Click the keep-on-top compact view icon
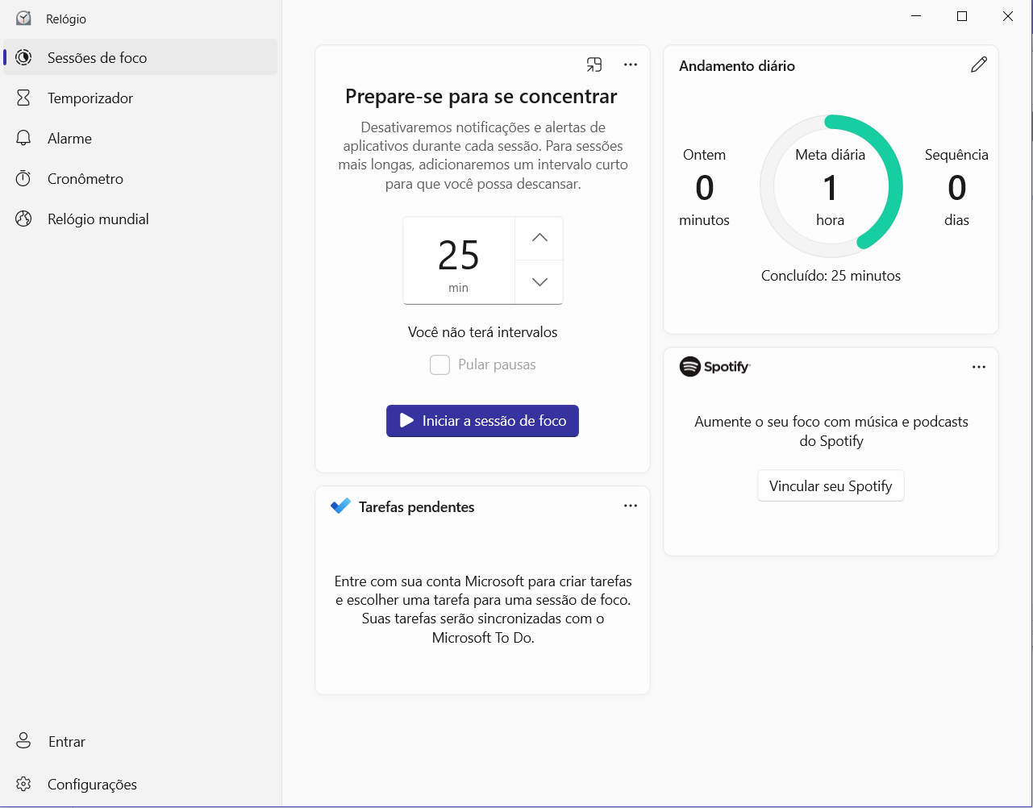Viewport: 1033px width, 808px height. (594, 65)
